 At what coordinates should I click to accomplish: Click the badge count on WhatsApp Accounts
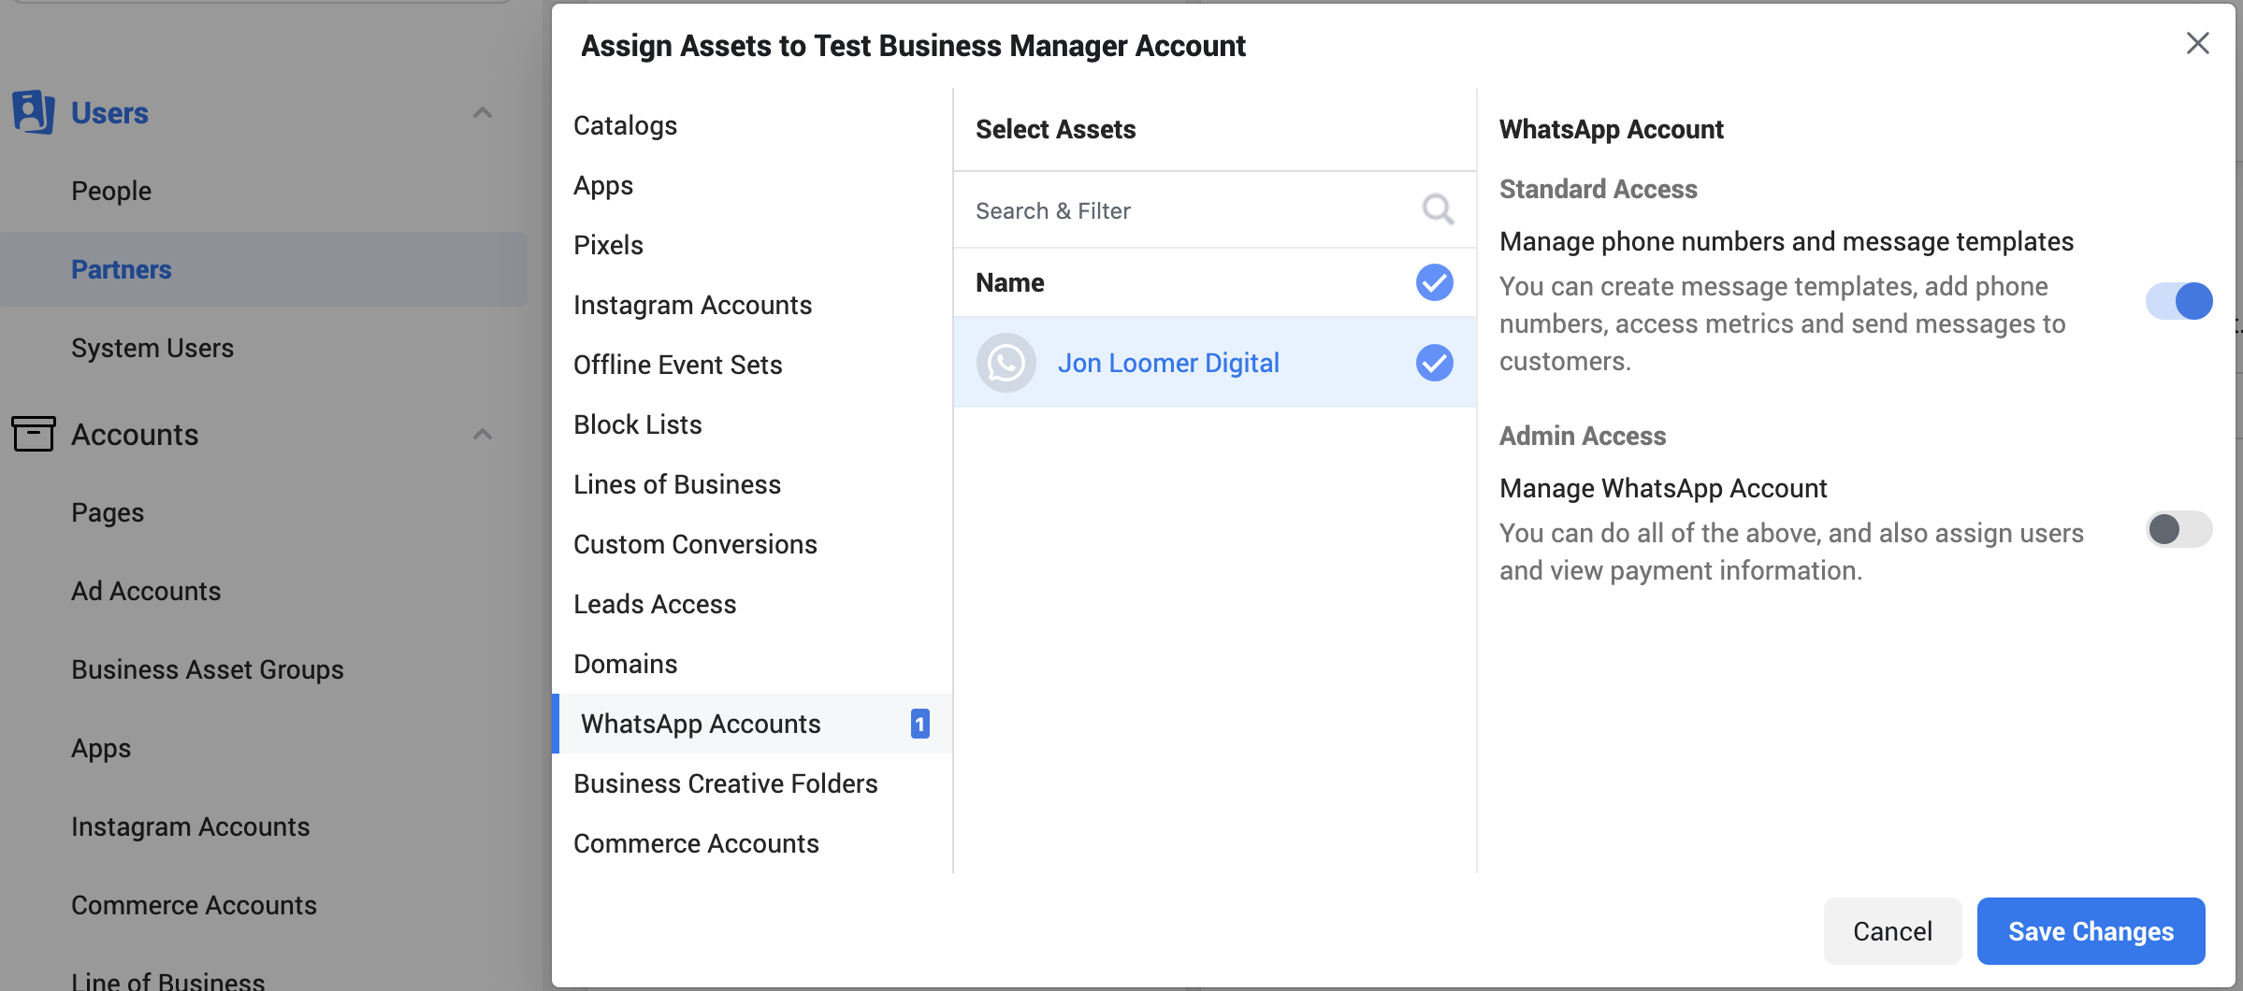(x=920, y=724)
